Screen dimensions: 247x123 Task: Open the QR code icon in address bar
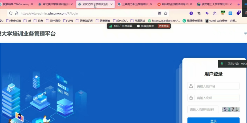pyautogui.click(x=159, y=13)
